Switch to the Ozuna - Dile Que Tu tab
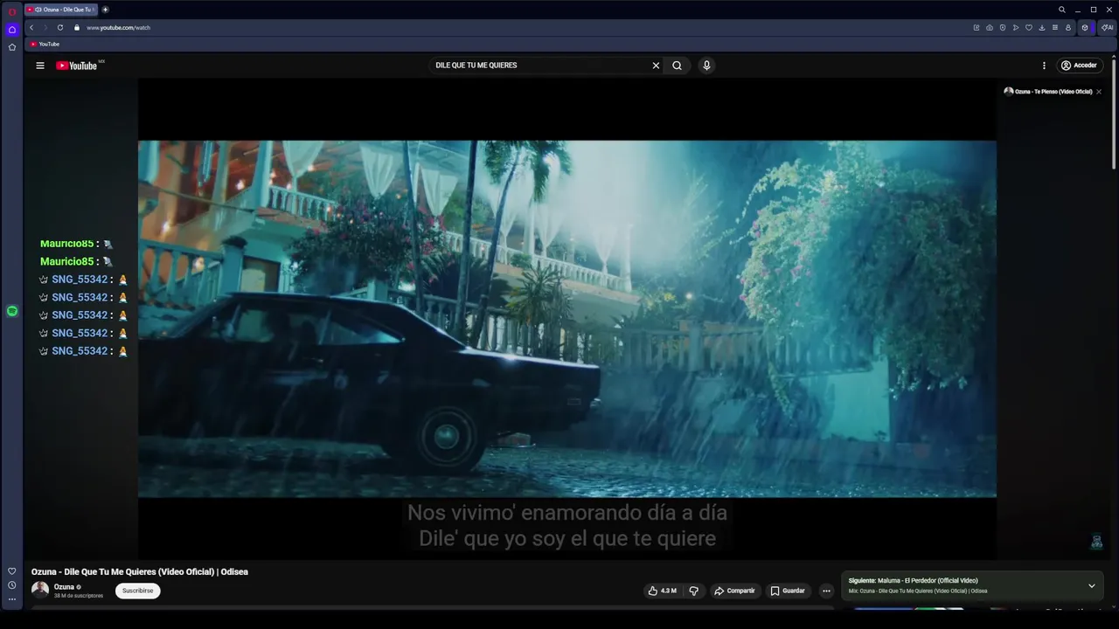1119x629 pixels. 61,10
